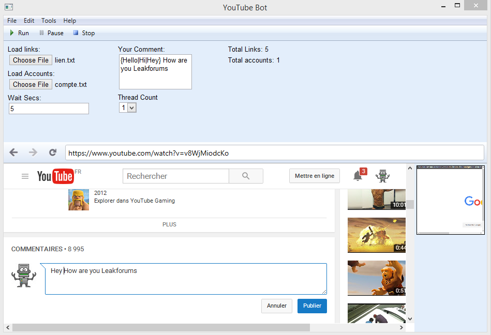Click the compte.txt file name
Screen dimensions: 491x335
[x=71, y=85]
